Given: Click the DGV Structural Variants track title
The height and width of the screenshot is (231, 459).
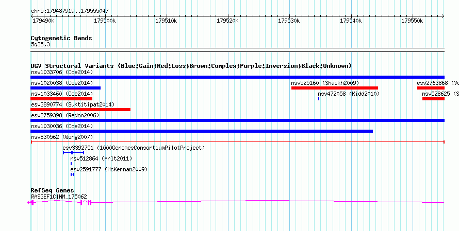Looking at the screenshot, I should pos(191,66).
